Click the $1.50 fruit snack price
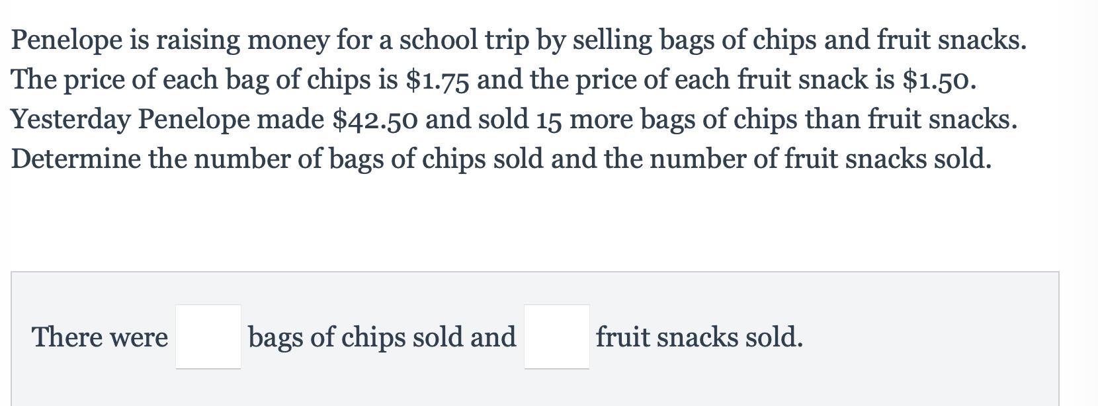The height and width of the screenshot is (406, 1098). pyautogui.click(x=939, y=80)
